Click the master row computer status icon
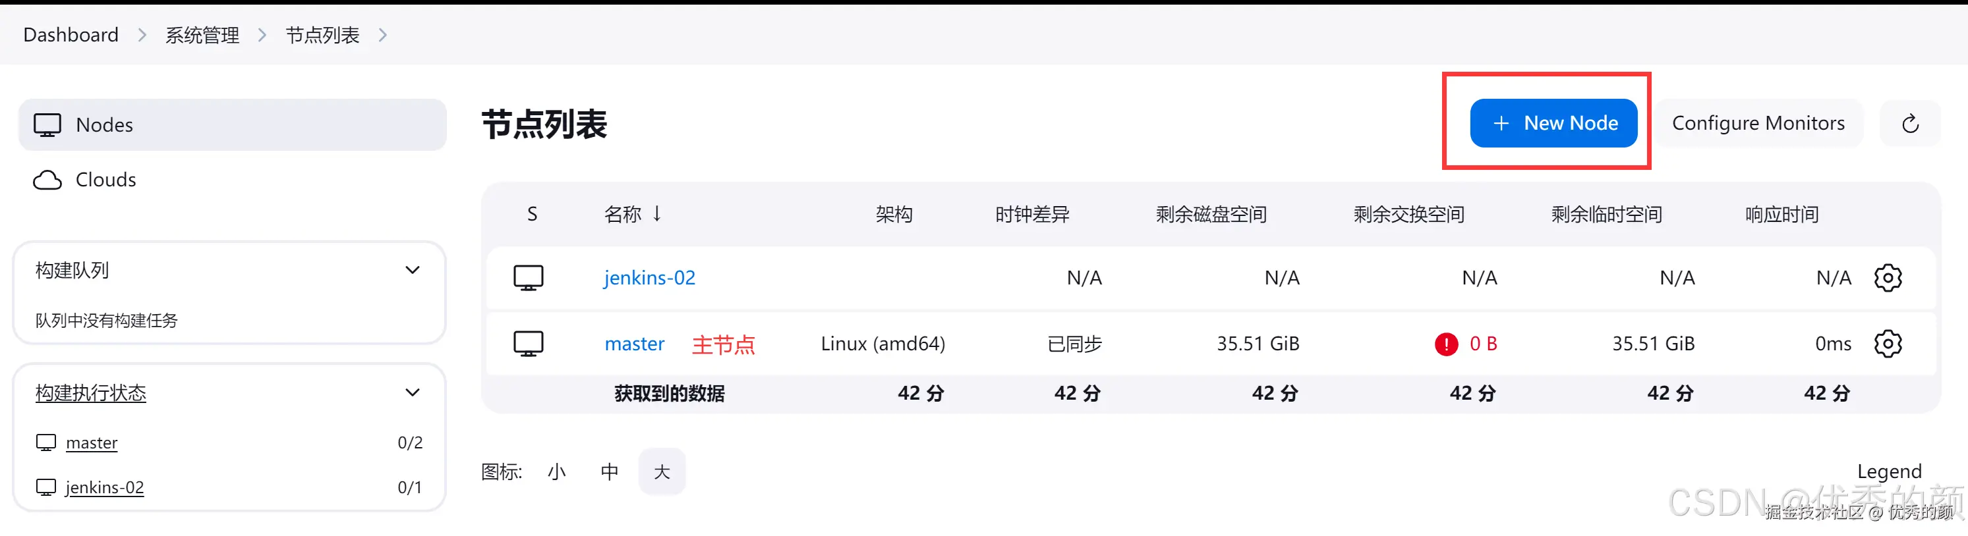Screen dimensions: 1968x536 528,344
